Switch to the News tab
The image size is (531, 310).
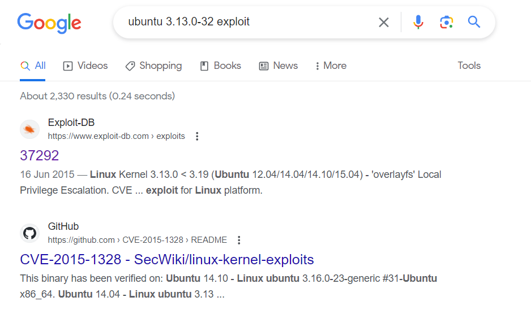coord(279,66)
